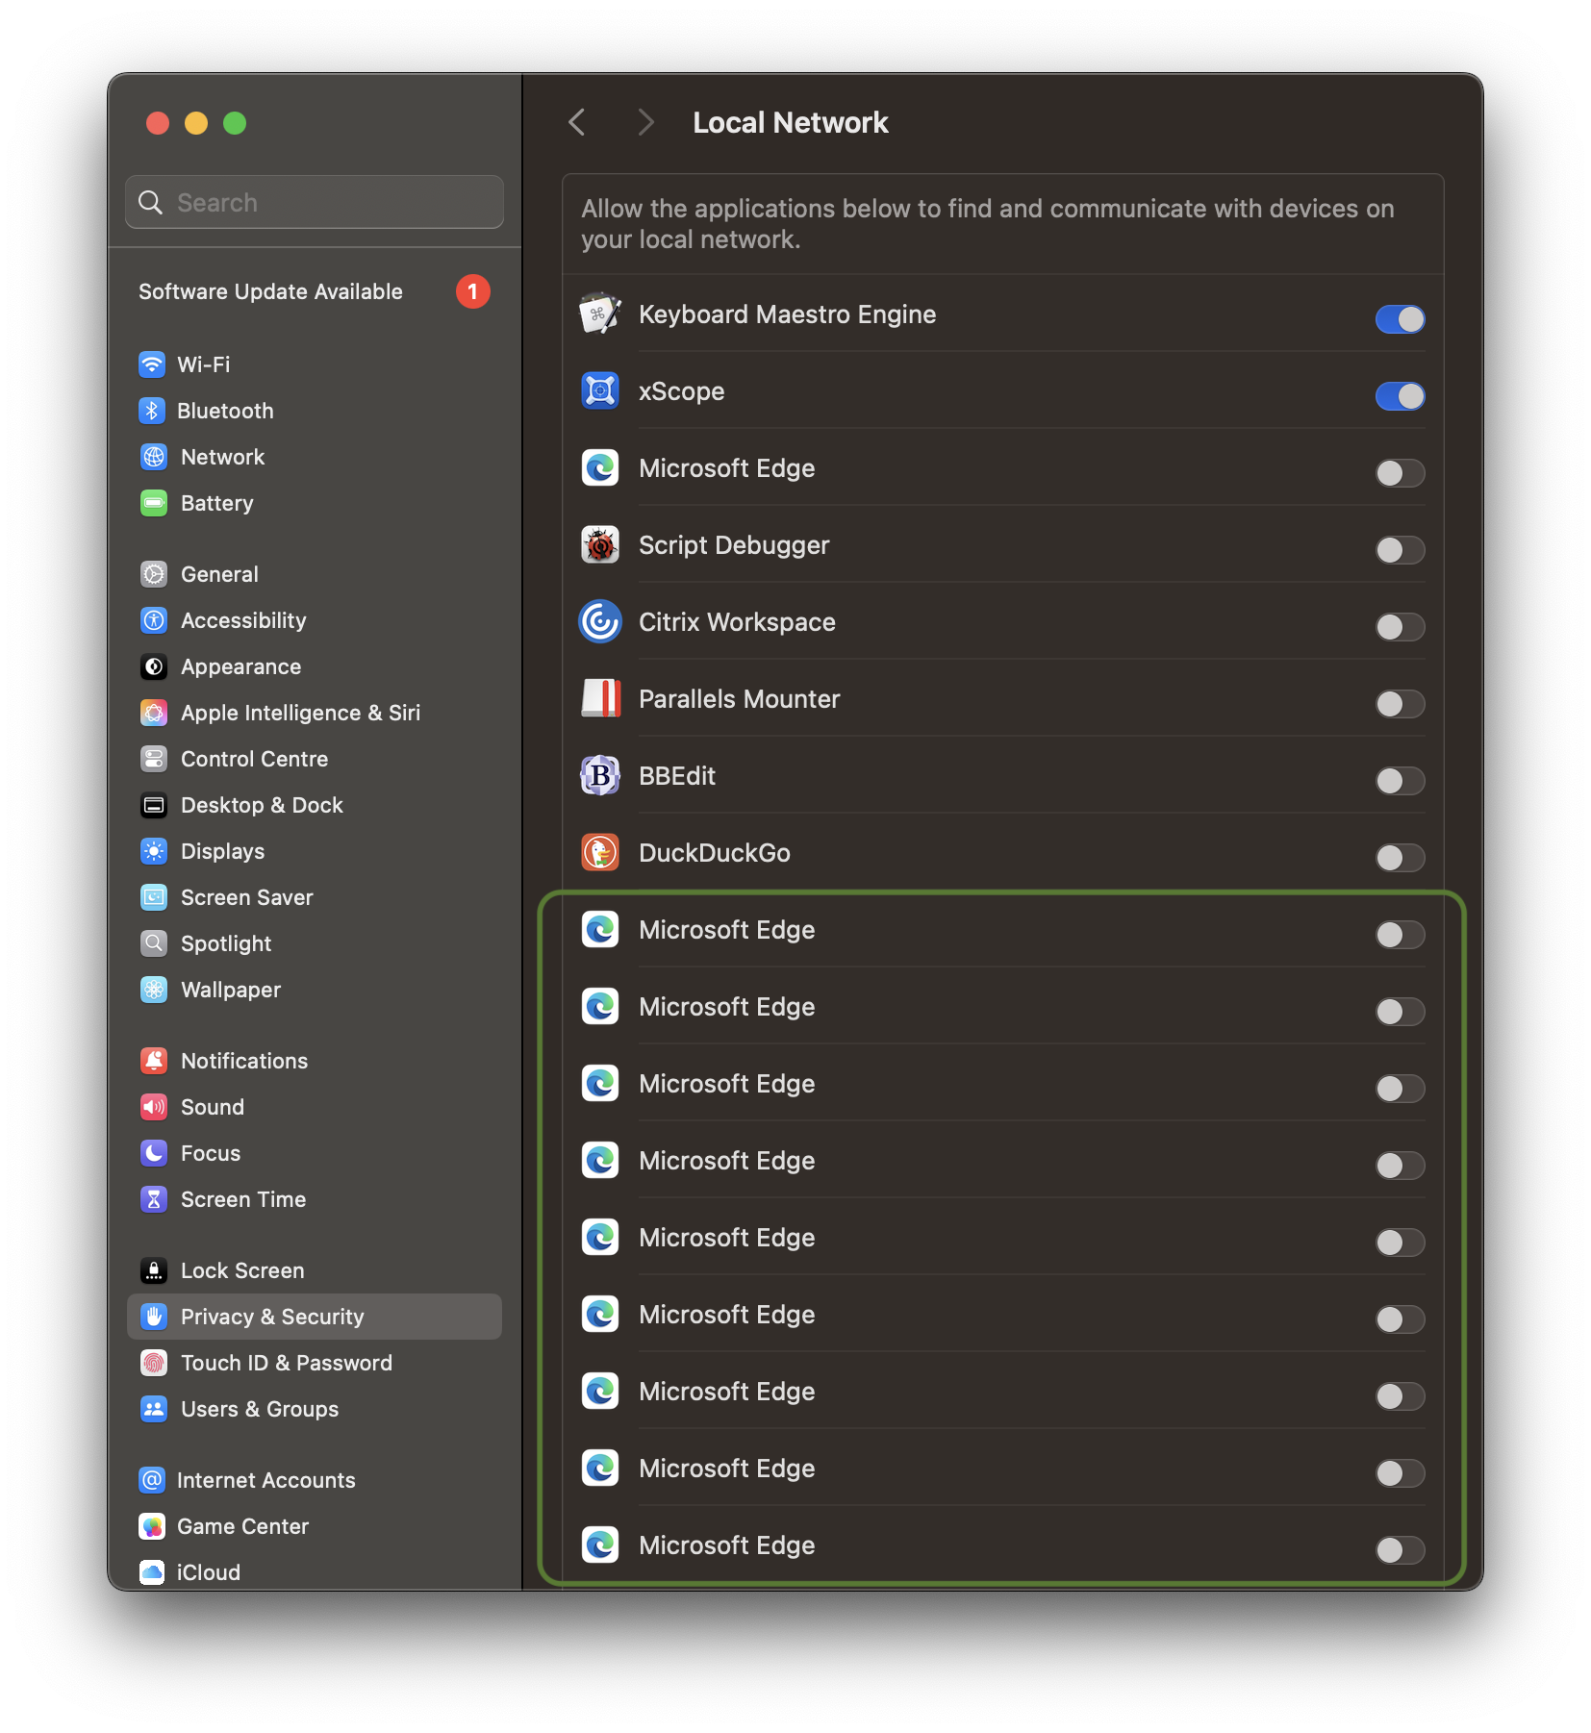
Task: Click the Sound speaker icon
Action: tap(154, 1107)
